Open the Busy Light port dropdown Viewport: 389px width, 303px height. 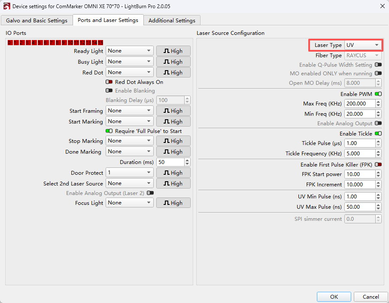coord(129,62)
